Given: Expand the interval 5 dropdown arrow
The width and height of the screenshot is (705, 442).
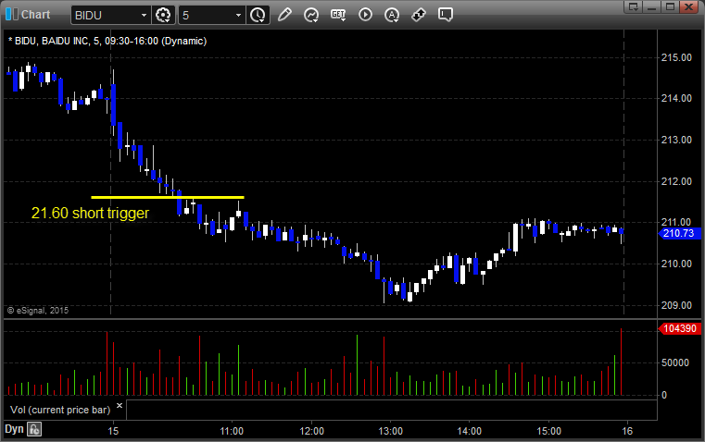Looking at the screenshot, I should (x=239, y=15).
